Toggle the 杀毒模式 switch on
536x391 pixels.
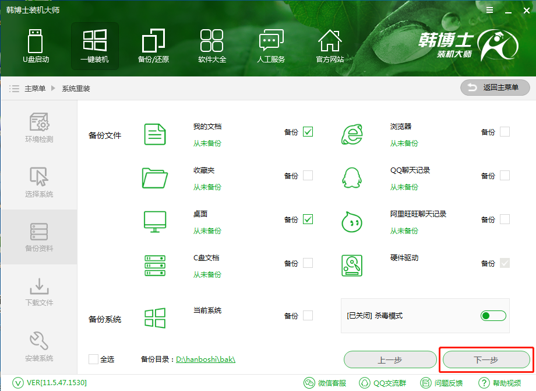[x=493, y=316]
